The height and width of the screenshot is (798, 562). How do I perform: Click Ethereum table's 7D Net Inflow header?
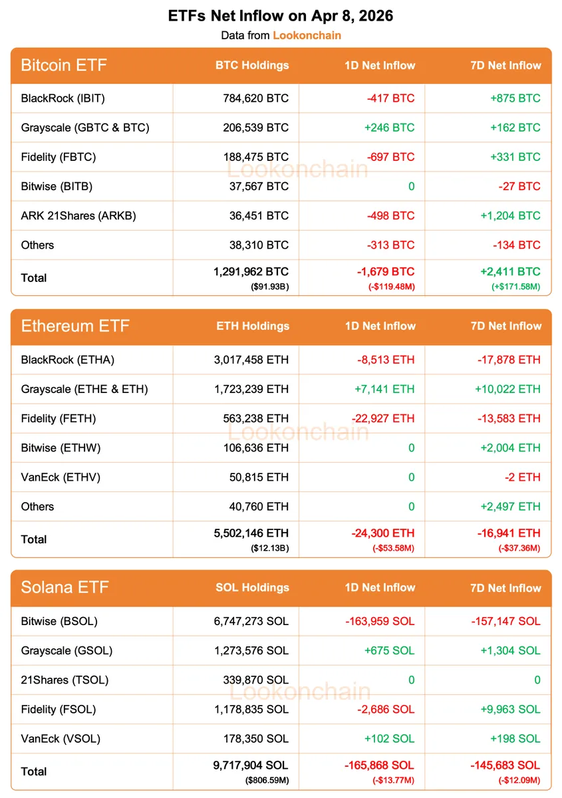(x=505, y=326)
